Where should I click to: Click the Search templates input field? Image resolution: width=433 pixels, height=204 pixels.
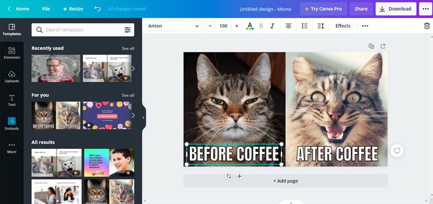[x=83, y=30]
